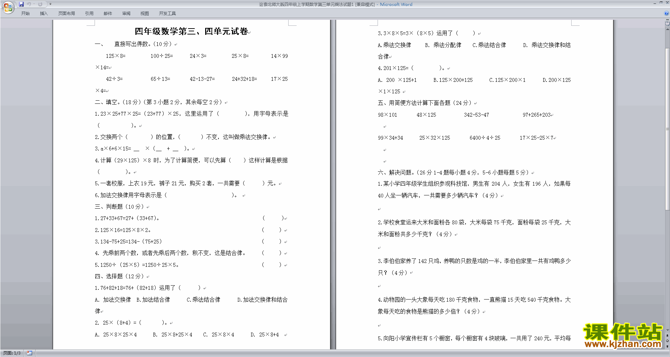Screen dimensions: 670x357
Task: Open the 插入 ribbon tab
Action: (44, 14)
